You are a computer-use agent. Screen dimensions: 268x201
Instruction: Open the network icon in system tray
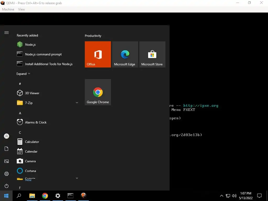[x=228, y=196]
